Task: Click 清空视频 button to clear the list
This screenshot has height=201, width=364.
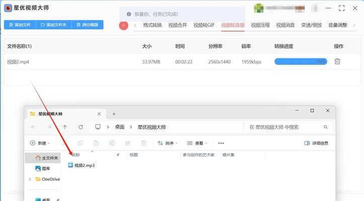Action: tap(87, 25)
